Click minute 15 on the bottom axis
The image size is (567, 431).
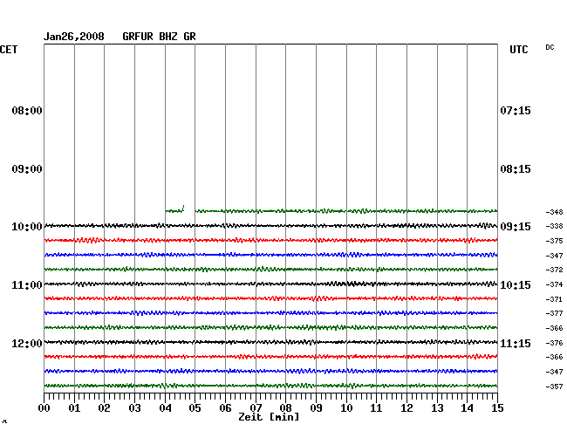coord(497,408)
